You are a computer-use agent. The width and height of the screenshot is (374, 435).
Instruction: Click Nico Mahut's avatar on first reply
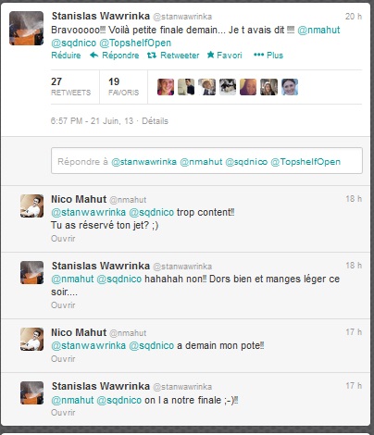(x=31, y=205)
